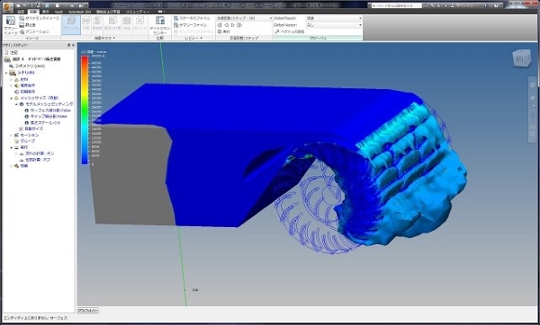Toggle the pin on Design Study Bar
The image size is (540, 325).
pyautogui.click(x=68, y=45)
